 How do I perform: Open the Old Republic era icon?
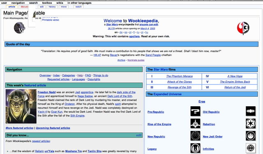tap(251, 111)
